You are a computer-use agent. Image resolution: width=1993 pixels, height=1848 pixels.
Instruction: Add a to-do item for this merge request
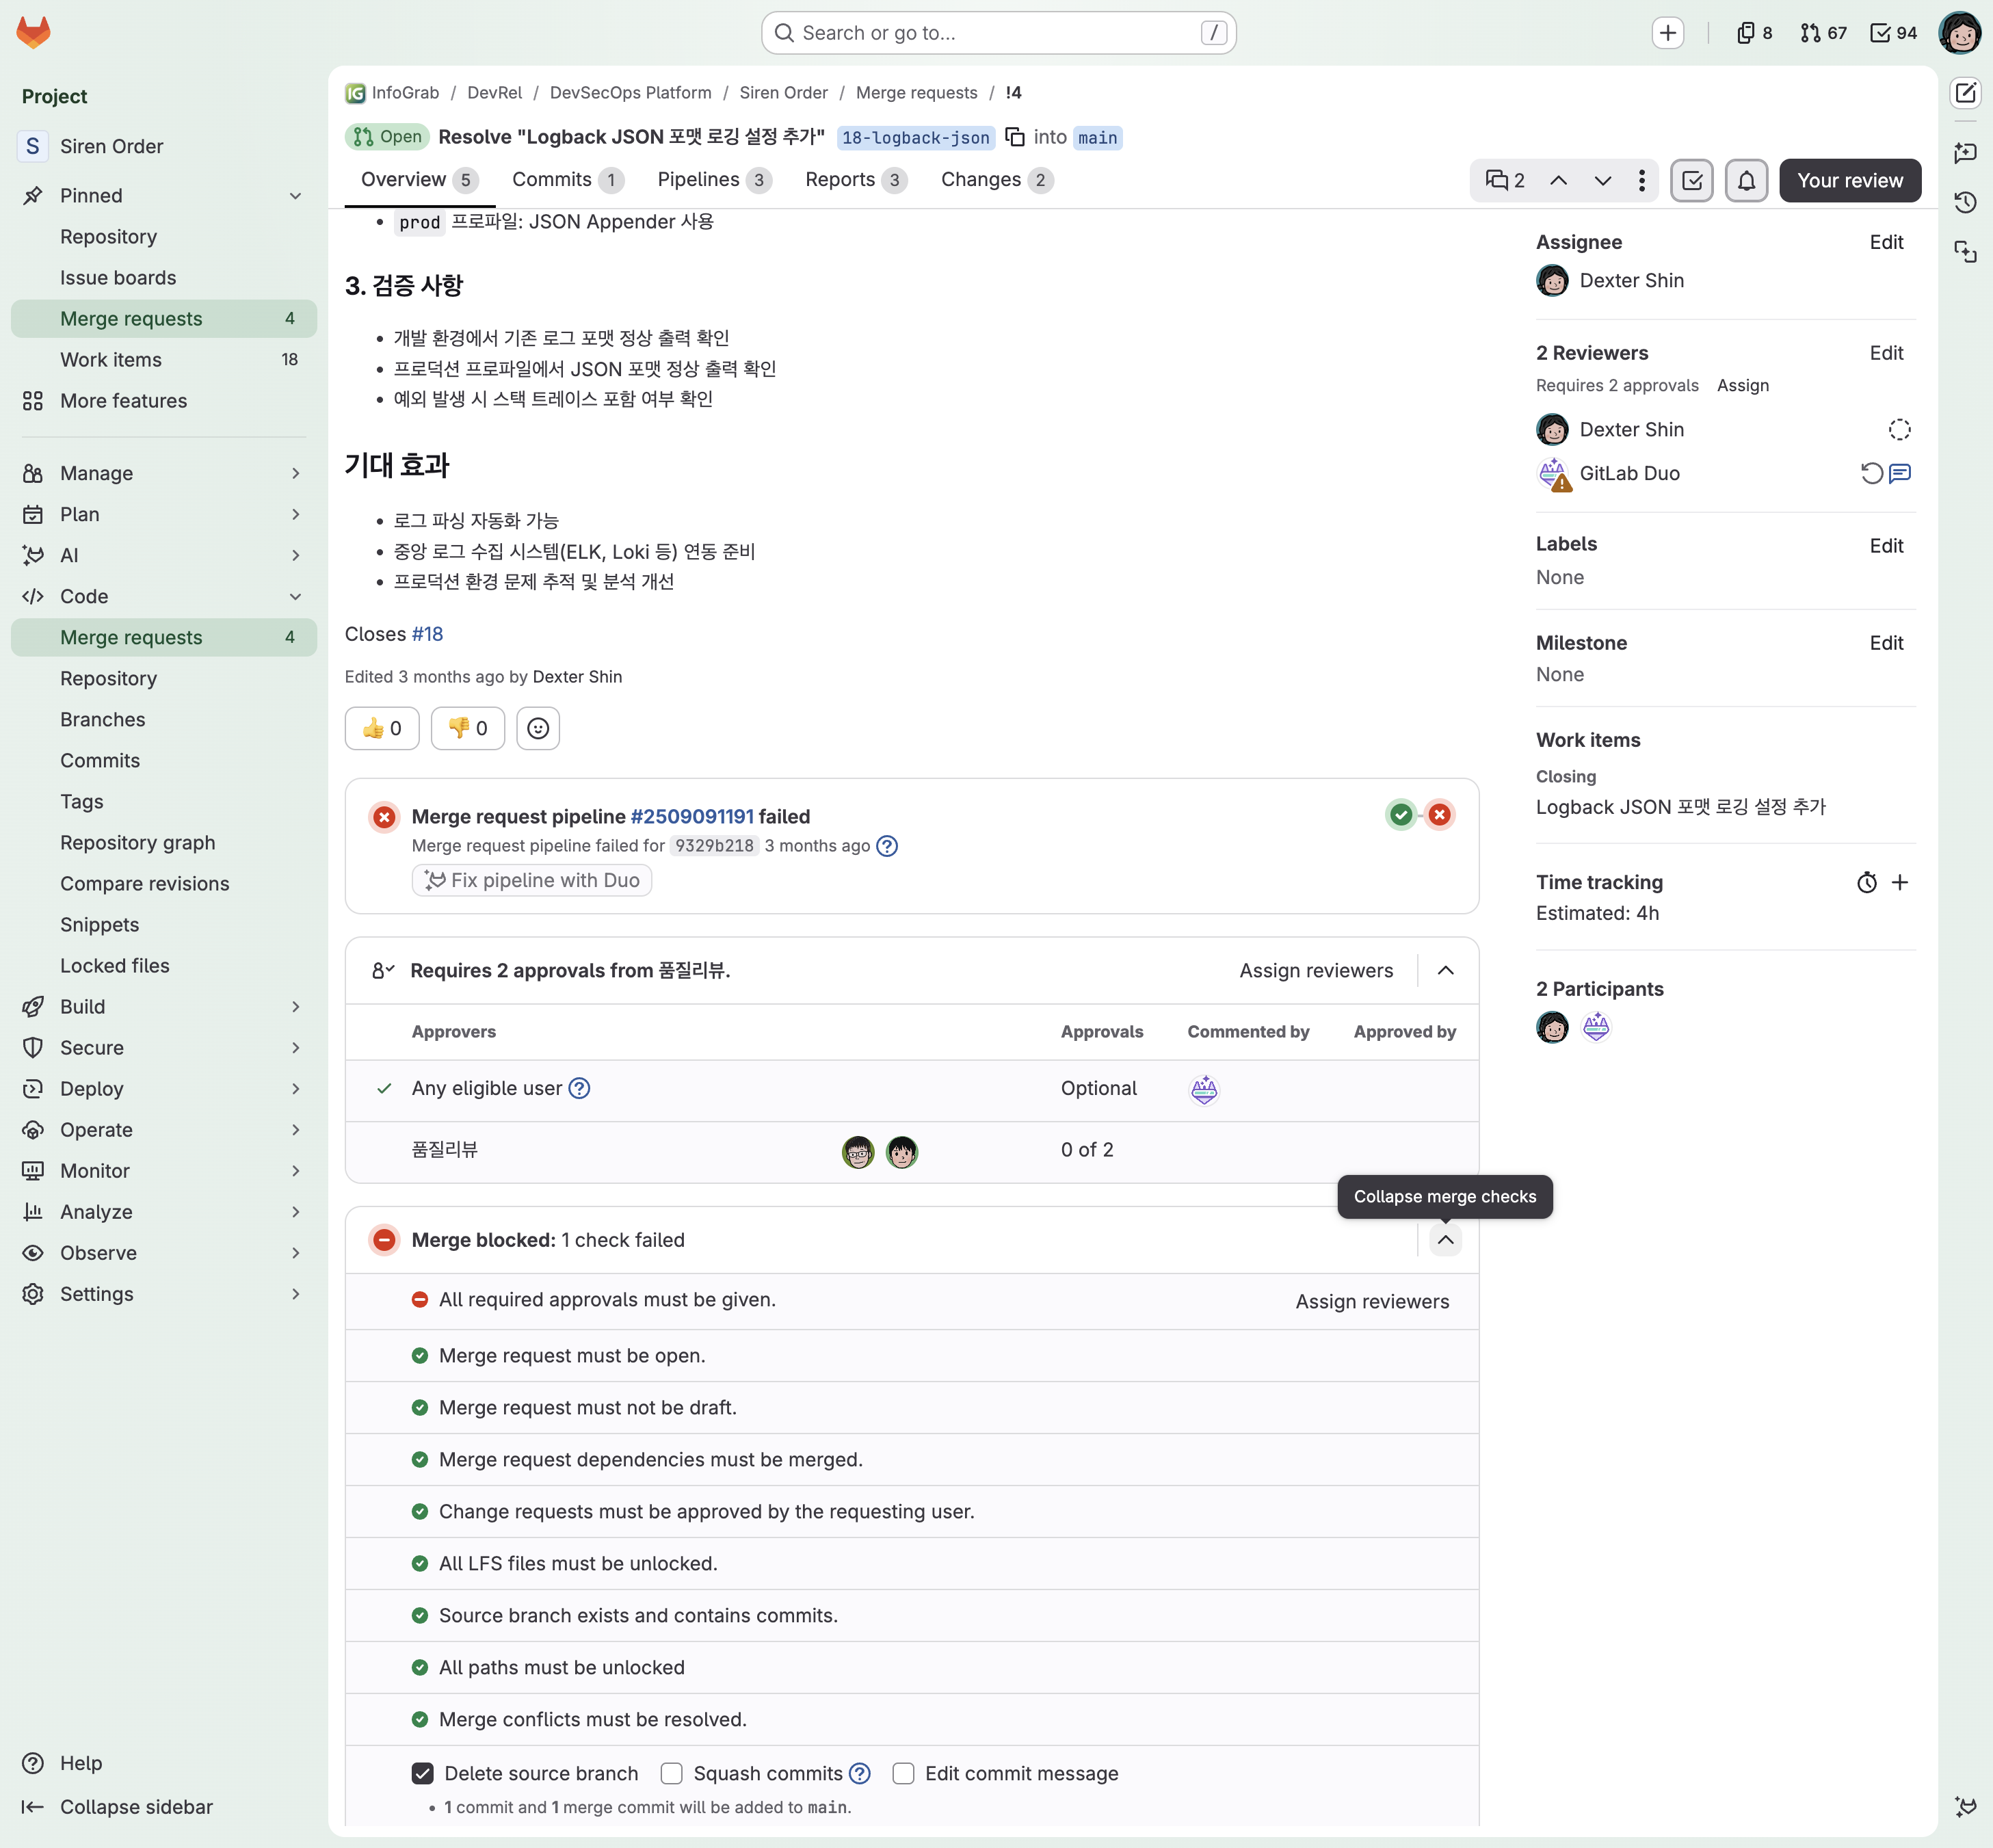point(1692,180)
